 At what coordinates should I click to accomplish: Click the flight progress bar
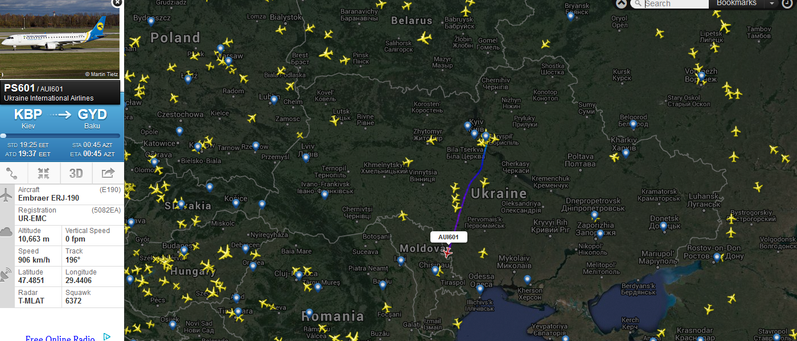point(60,136)
